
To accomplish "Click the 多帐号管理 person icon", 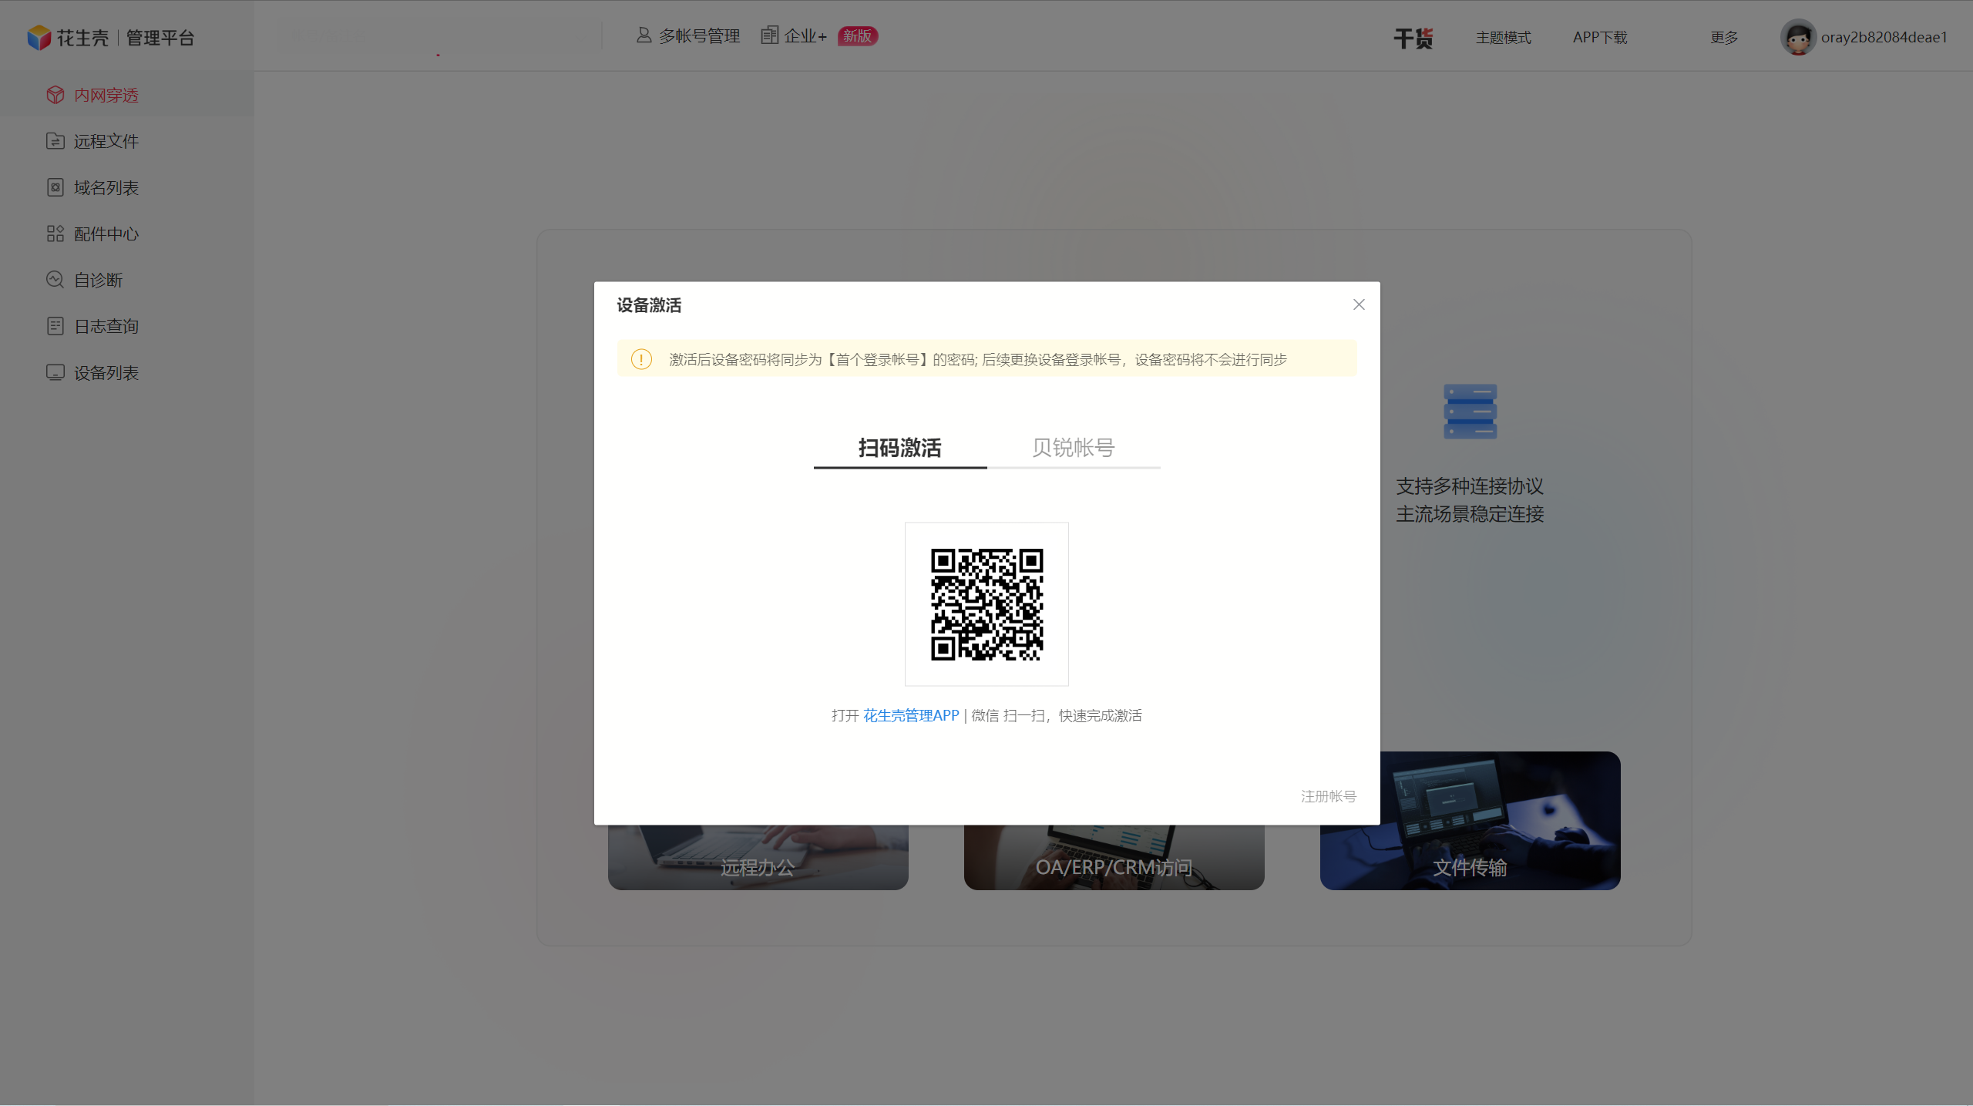I will (644, 35).
